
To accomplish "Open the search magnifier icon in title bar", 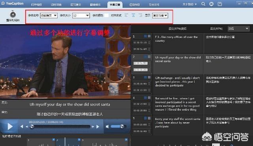I will coord(203,4).
